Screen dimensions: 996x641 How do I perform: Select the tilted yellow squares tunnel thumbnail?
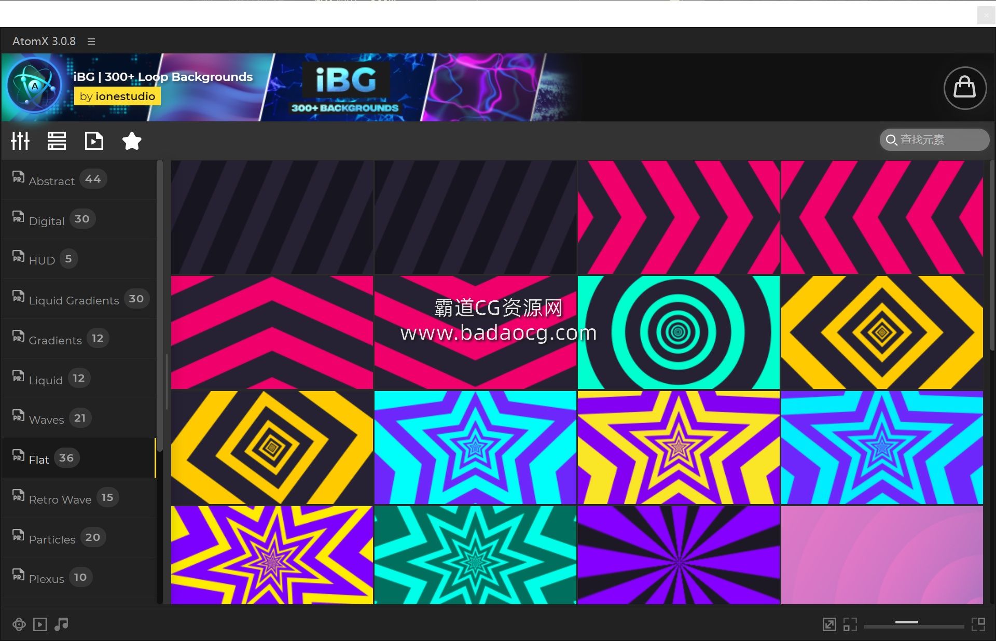coord(272,448)
